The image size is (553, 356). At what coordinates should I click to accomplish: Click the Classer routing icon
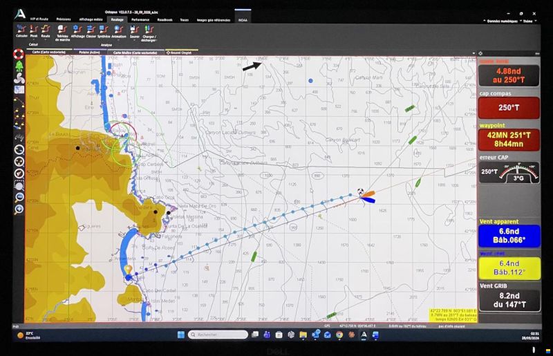(91, 31)
